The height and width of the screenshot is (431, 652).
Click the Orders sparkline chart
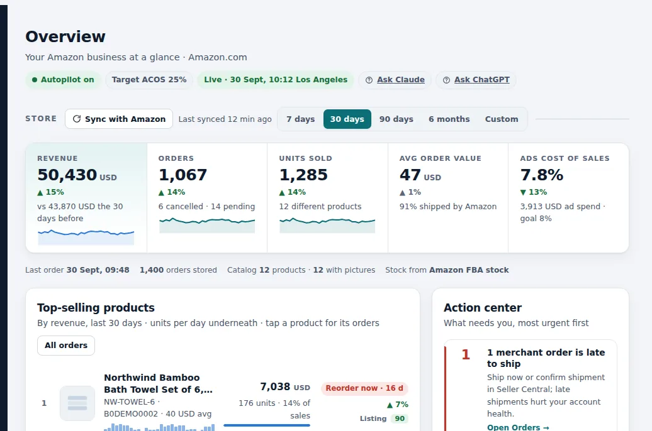207,225
